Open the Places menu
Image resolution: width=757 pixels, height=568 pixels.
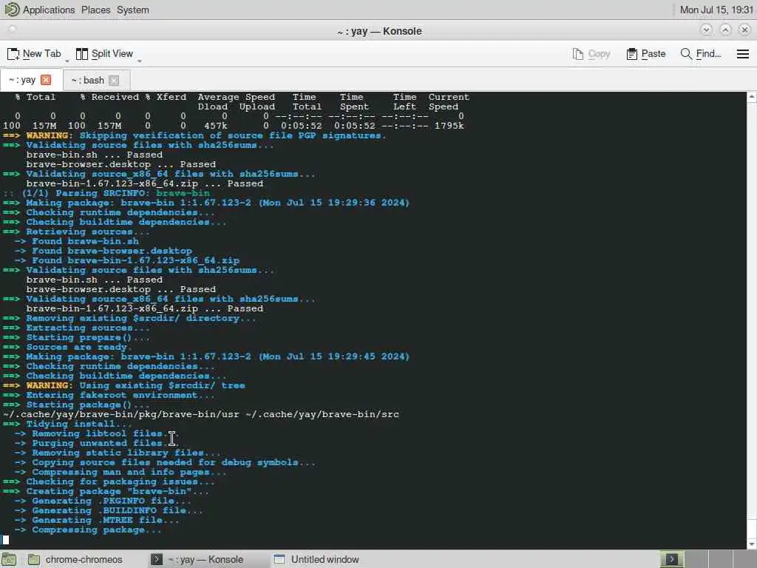[95, 10]
